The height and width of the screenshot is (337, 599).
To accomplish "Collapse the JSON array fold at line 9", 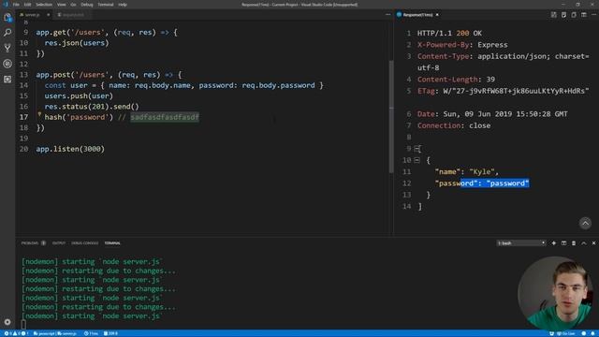I will point(416,149).
